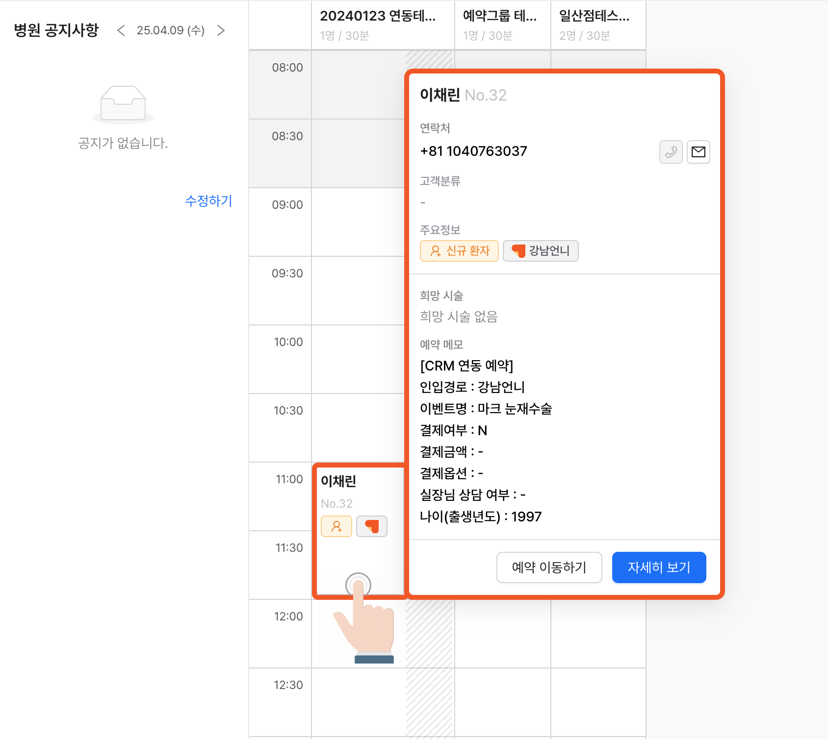Click the 자세히 보기 button
The height and width of the screenshot is (739, 828).
point(659,567)
